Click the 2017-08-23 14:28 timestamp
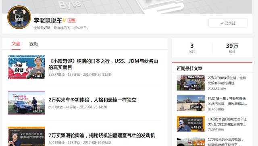258x146 pixels. [x=93, y=107]
